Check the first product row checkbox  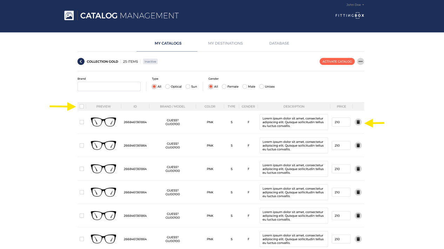[x=82, y=122]
